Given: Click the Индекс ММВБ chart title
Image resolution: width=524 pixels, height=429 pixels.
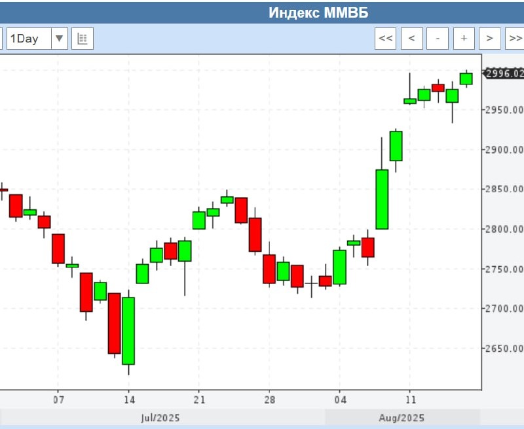Looking at the screenshot, I should [318, 13].
